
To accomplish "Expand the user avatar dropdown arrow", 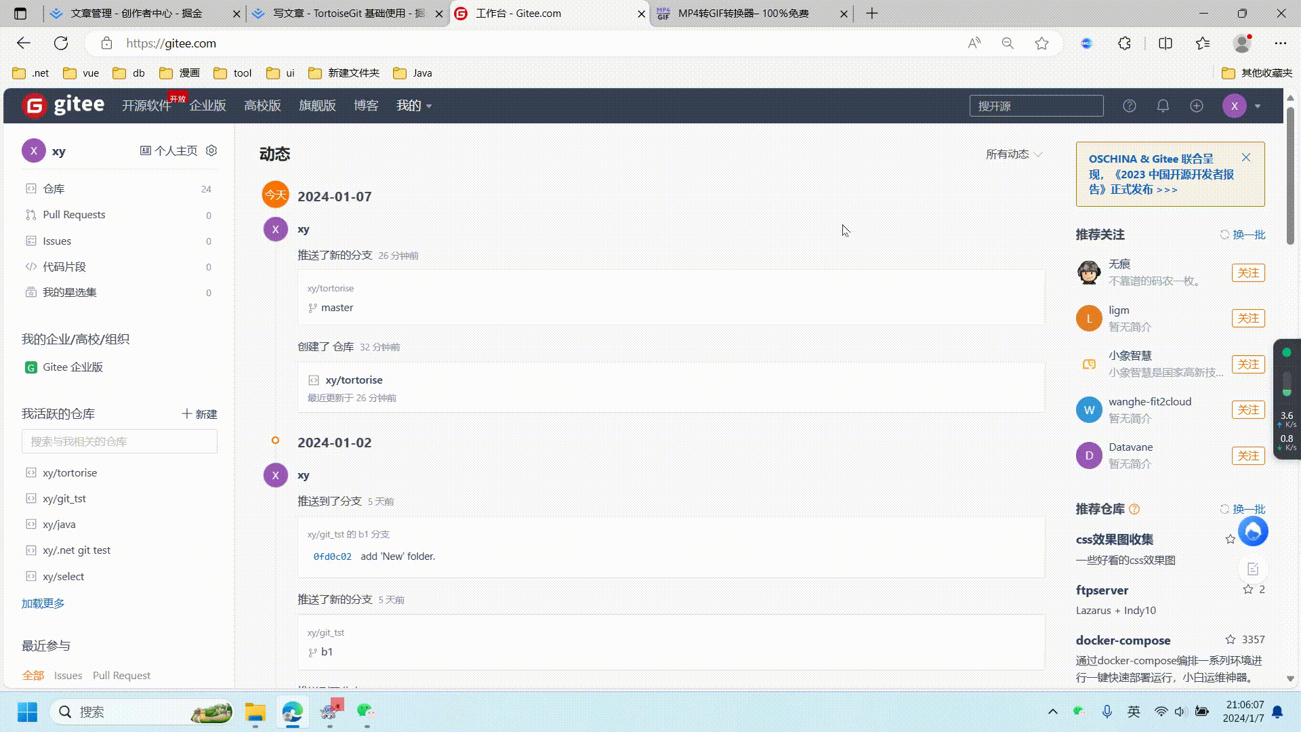I will click(x=1258, y=106).
